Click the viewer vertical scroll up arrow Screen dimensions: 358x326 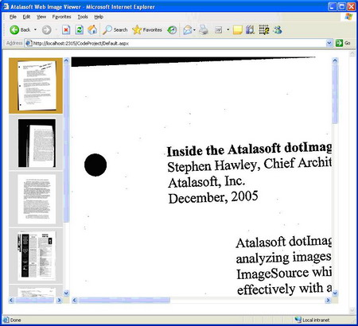pos(335,60)
